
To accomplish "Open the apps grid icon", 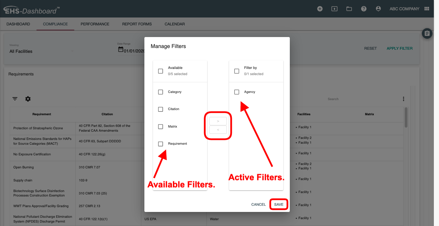I will tap(427, 9).
